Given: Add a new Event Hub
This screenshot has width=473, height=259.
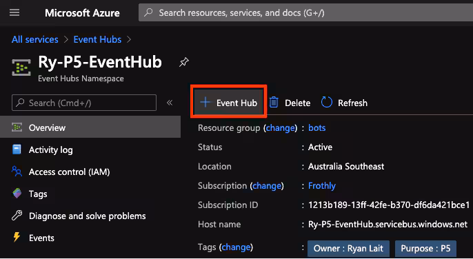Looking at the screenshot, I should (x=228, y=103).
